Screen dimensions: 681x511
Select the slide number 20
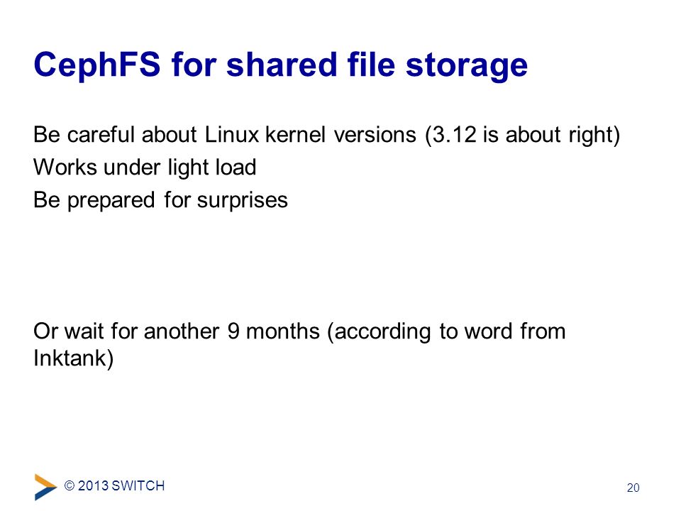tap(633, 488)
